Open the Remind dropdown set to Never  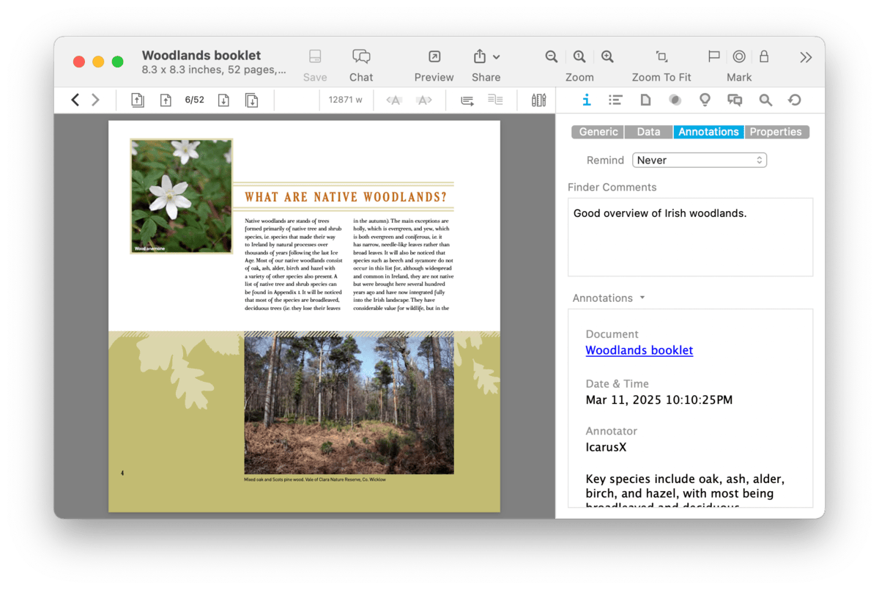click(x=699, y=160)
